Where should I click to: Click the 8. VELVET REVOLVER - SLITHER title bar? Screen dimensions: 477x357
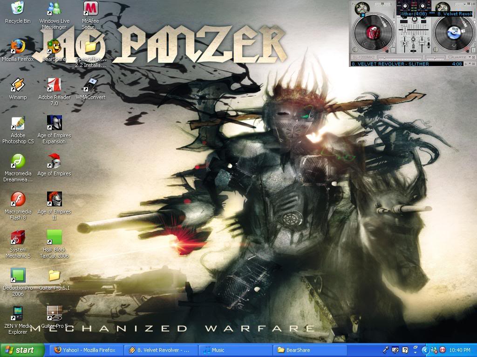[x=390, y=64]
